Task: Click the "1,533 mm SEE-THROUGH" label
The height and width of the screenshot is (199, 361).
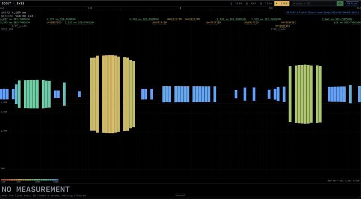Action: tap(266, 19)
